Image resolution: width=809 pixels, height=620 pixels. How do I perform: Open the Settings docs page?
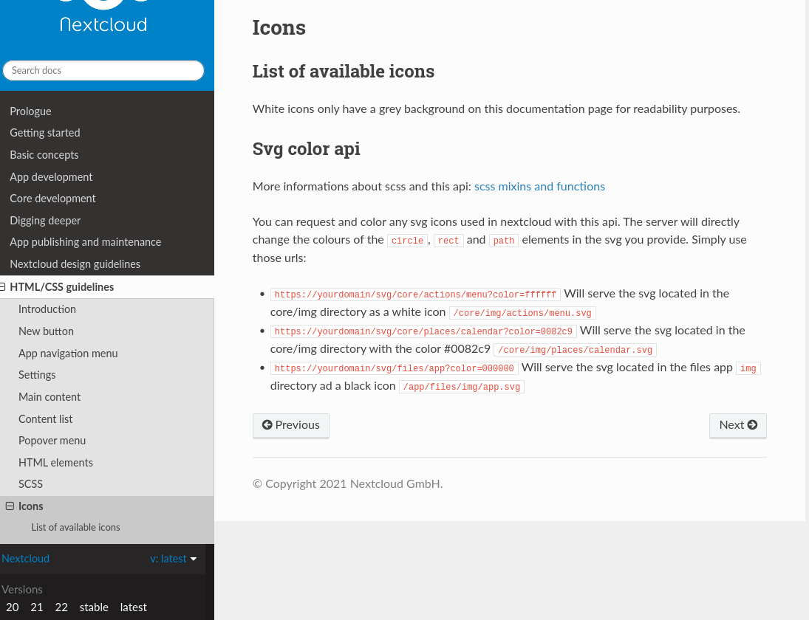[x=37, y=375]
